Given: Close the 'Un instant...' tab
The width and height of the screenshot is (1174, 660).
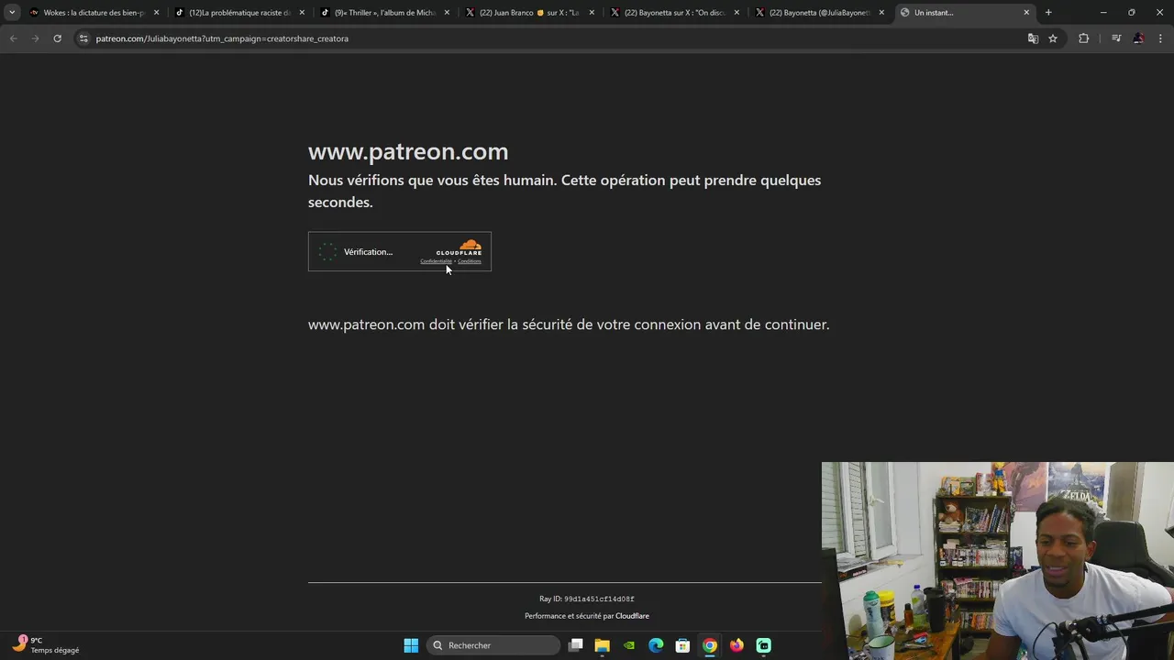Looking at the screenshot, I should tap(1026, 13).
